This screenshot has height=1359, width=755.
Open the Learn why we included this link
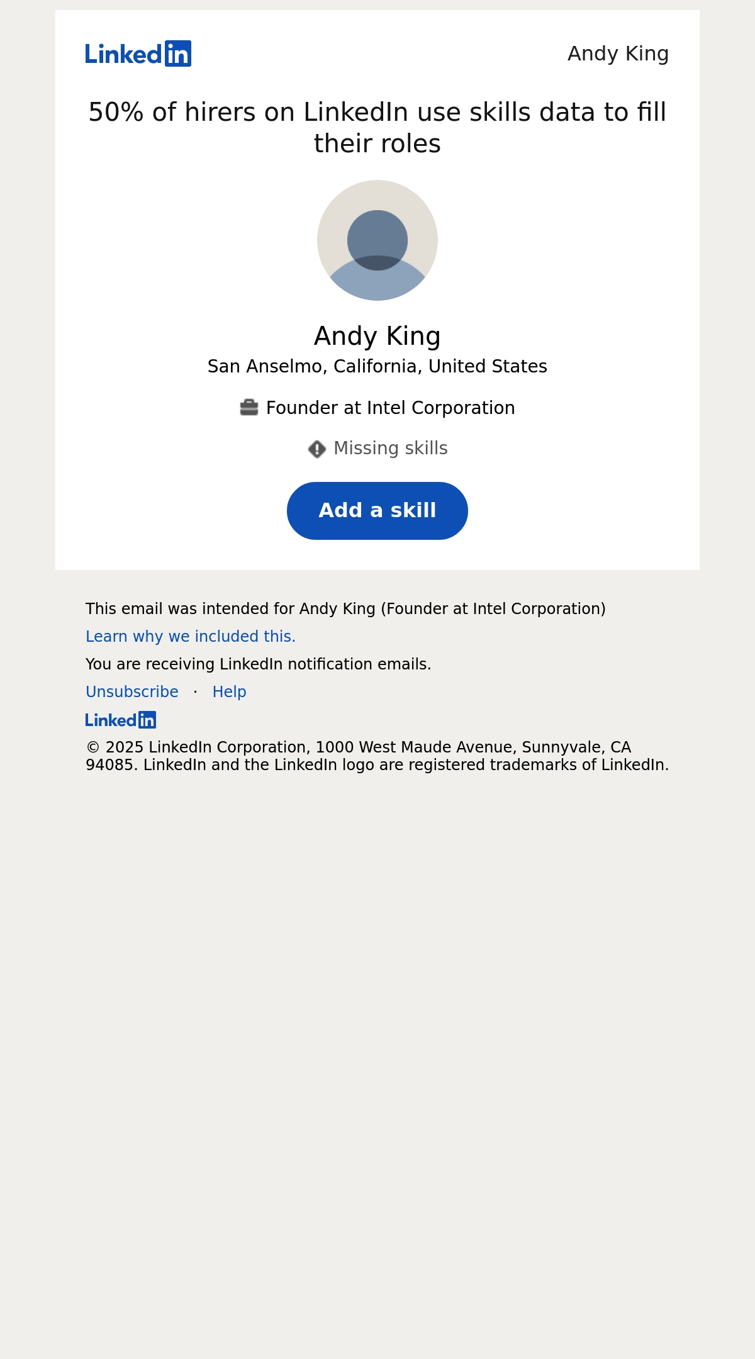point(191,637)
